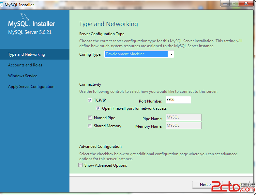Click the Server Configuration Type heading
256x195 pixels.
[x=102, y=34]
